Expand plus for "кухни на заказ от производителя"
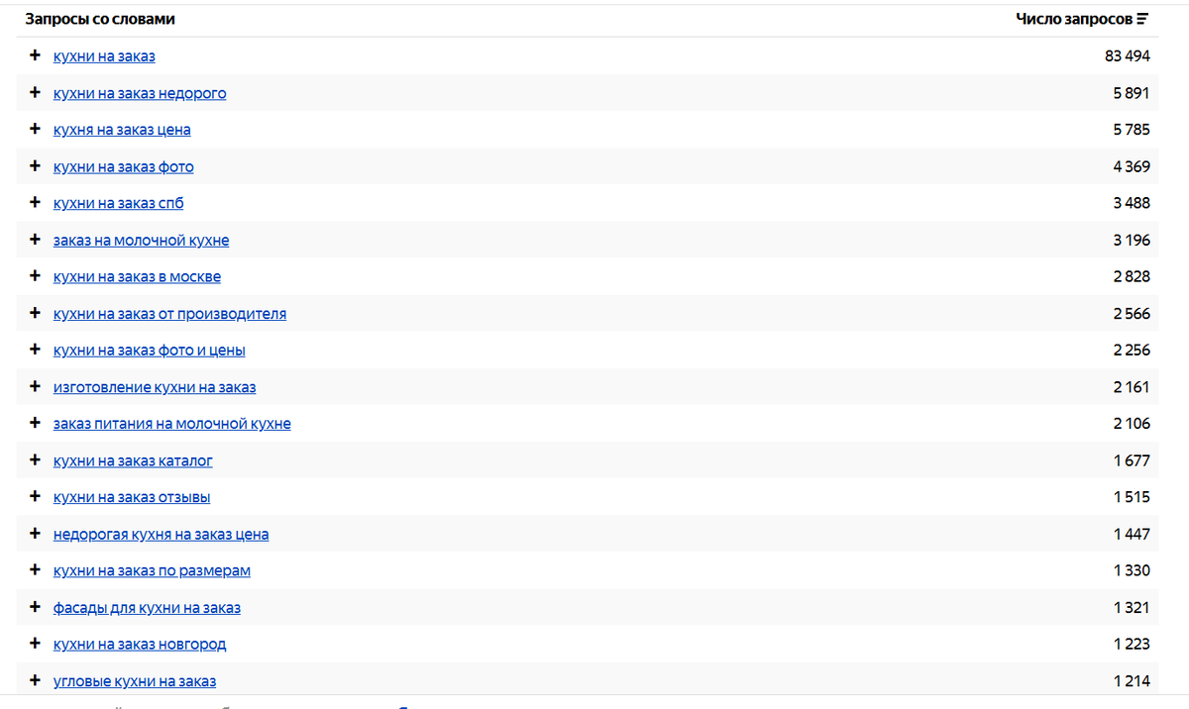Viewport: 1189px width, 709px height. pyautogui.click(x=35, y=313)
